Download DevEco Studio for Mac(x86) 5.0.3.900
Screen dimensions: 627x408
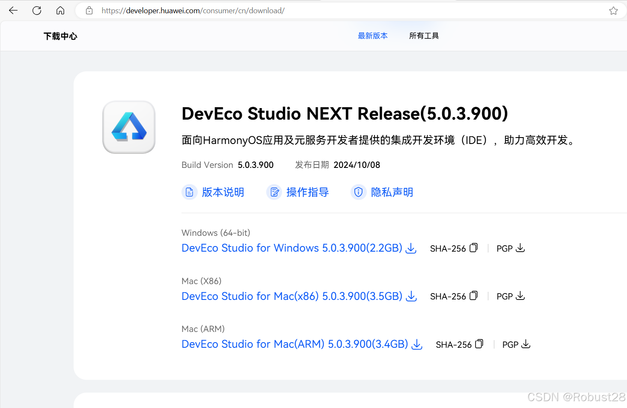pyautogui.click(x=292, y=296)
